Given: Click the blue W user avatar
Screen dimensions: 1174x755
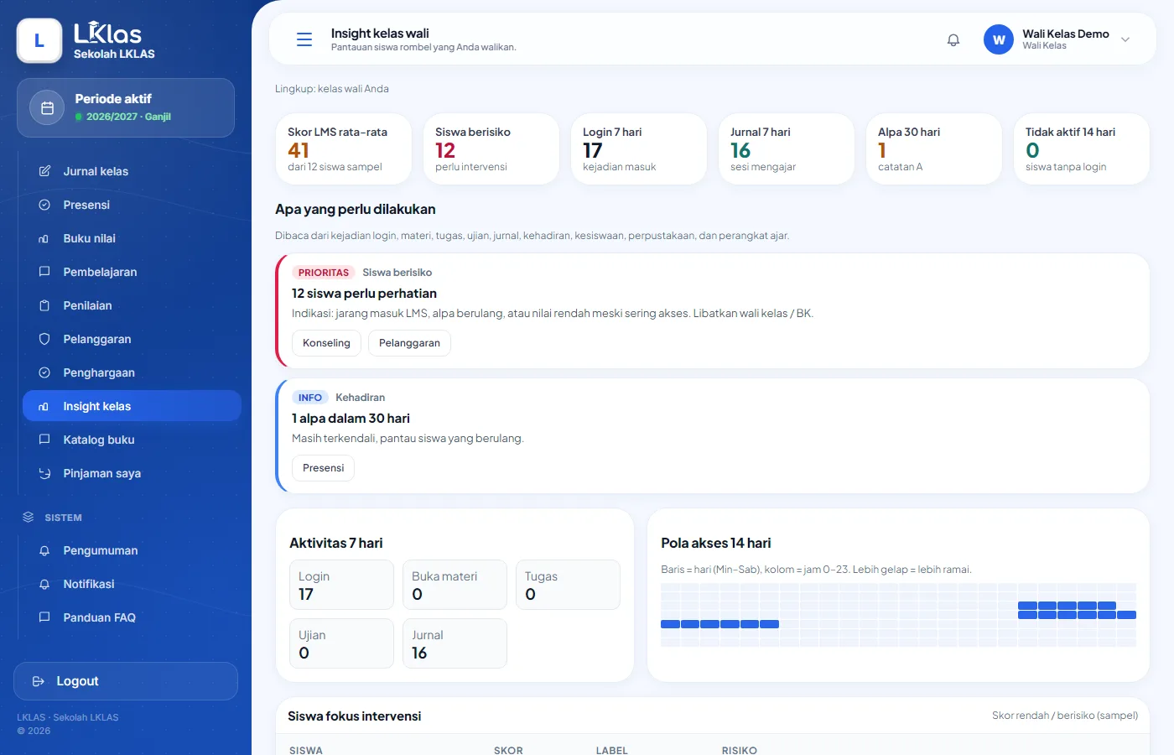Looking at the screenshot, I should click(999, 39).
